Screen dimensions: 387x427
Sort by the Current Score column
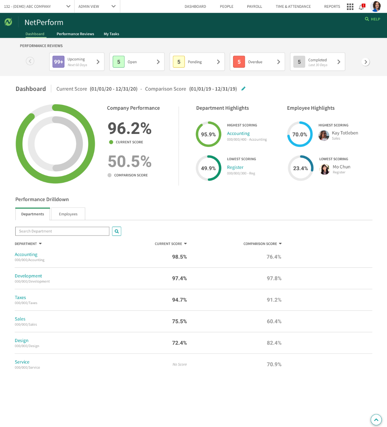point(170,244)
